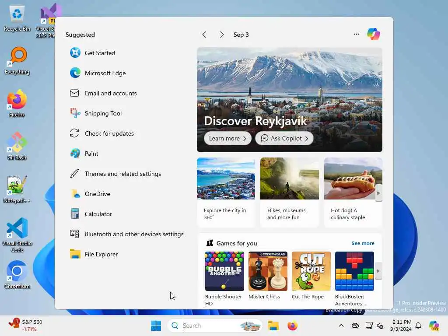Launch OneDrive from suggestions

click(x=90, y=194)
